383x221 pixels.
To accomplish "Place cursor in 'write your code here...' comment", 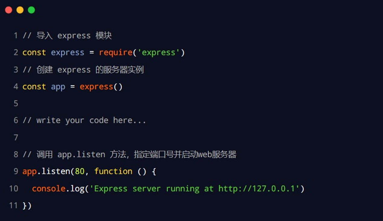I will [91, 120].
